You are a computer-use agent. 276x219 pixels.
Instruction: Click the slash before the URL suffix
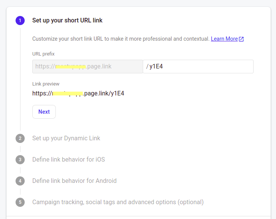(147, 67)
